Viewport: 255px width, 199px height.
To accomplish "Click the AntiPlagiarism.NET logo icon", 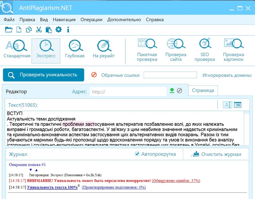I will pyautogui.click(x=6, y=8).
